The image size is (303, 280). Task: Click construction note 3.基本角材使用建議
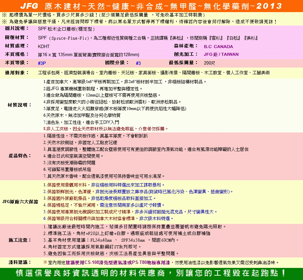pyautogui.click(x=111, y=240)
